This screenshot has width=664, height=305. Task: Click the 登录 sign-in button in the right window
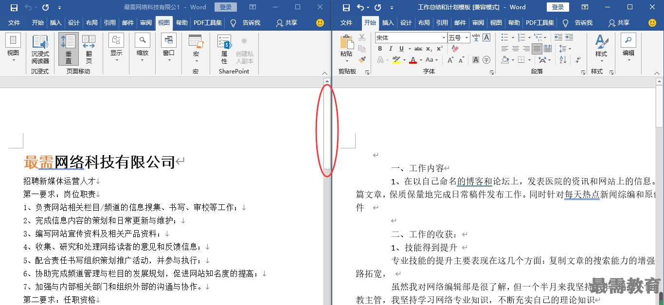558,7
